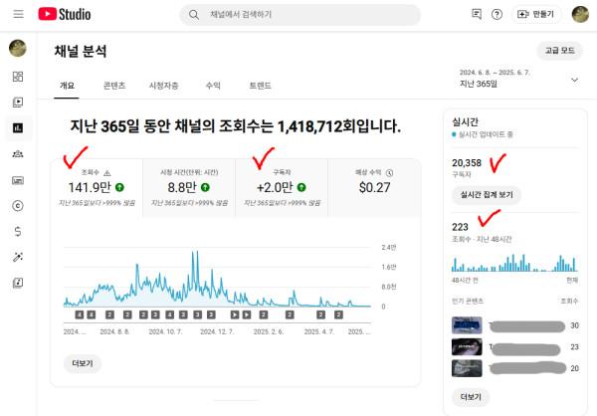597x416 pixels.
Task: Click the green up arrow beside +2.0만
Action: click(x=301, y=187)
